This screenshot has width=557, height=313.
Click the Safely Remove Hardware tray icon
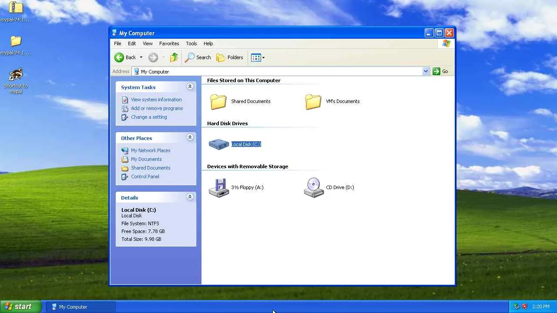pos(517,306)
